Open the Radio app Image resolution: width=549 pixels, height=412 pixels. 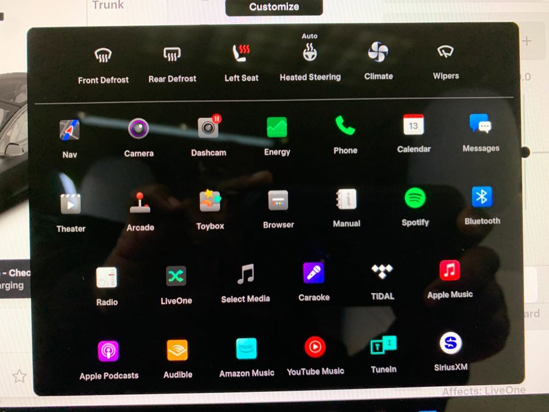[x=106, y=278]
